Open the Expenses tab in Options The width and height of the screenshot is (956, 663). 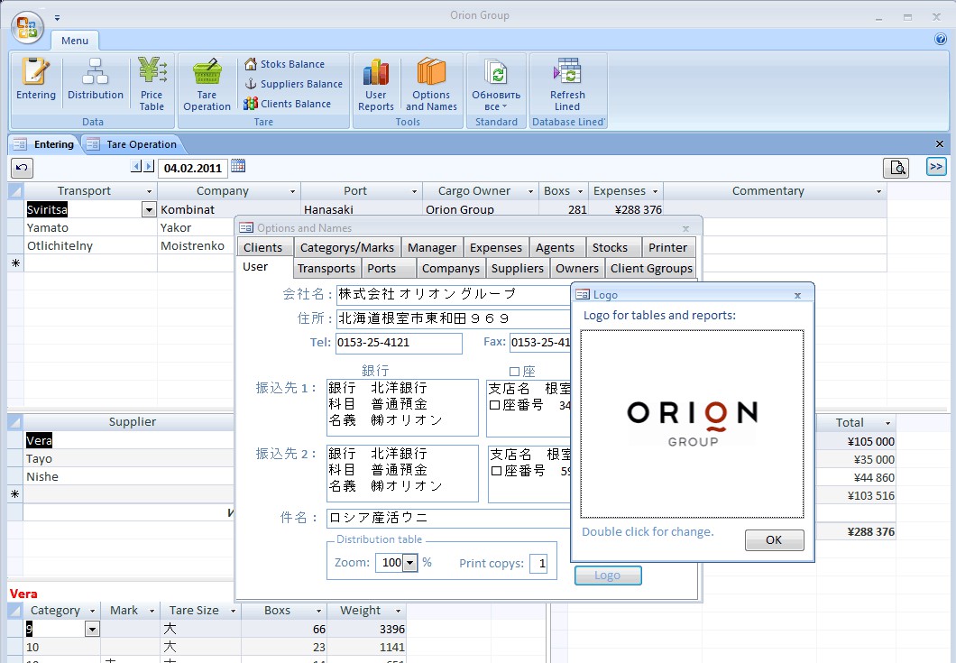496,248
